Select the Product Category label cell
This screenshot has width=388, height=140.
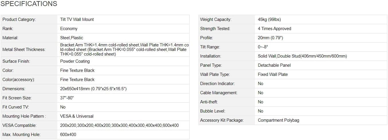click(x=29, y=19)
